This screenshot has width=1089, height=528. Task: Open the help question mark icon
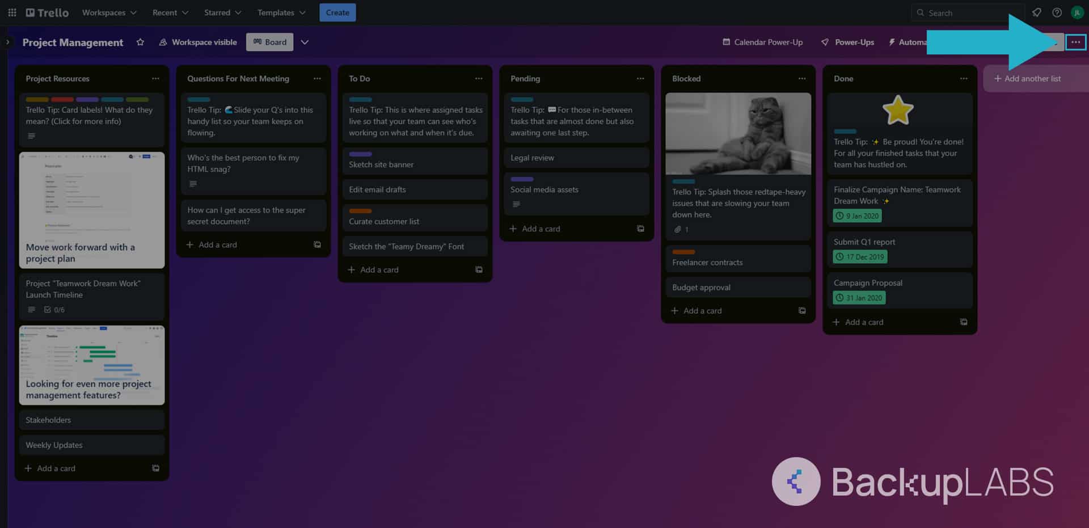coord(1057,12)
